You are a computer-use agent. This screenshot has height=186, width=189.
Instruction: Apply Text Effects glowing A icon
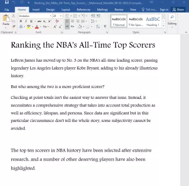click(21, 27)
